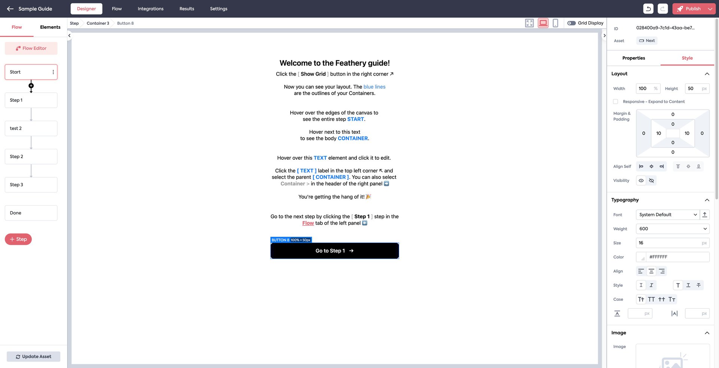Select the test 2 step in flow list
The height and width of the screenshot is (368, 719).
[x=31, y=128]
